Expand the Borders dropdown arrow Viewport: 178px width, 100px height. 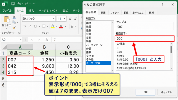pyautogui.click(x=48, y=26)
